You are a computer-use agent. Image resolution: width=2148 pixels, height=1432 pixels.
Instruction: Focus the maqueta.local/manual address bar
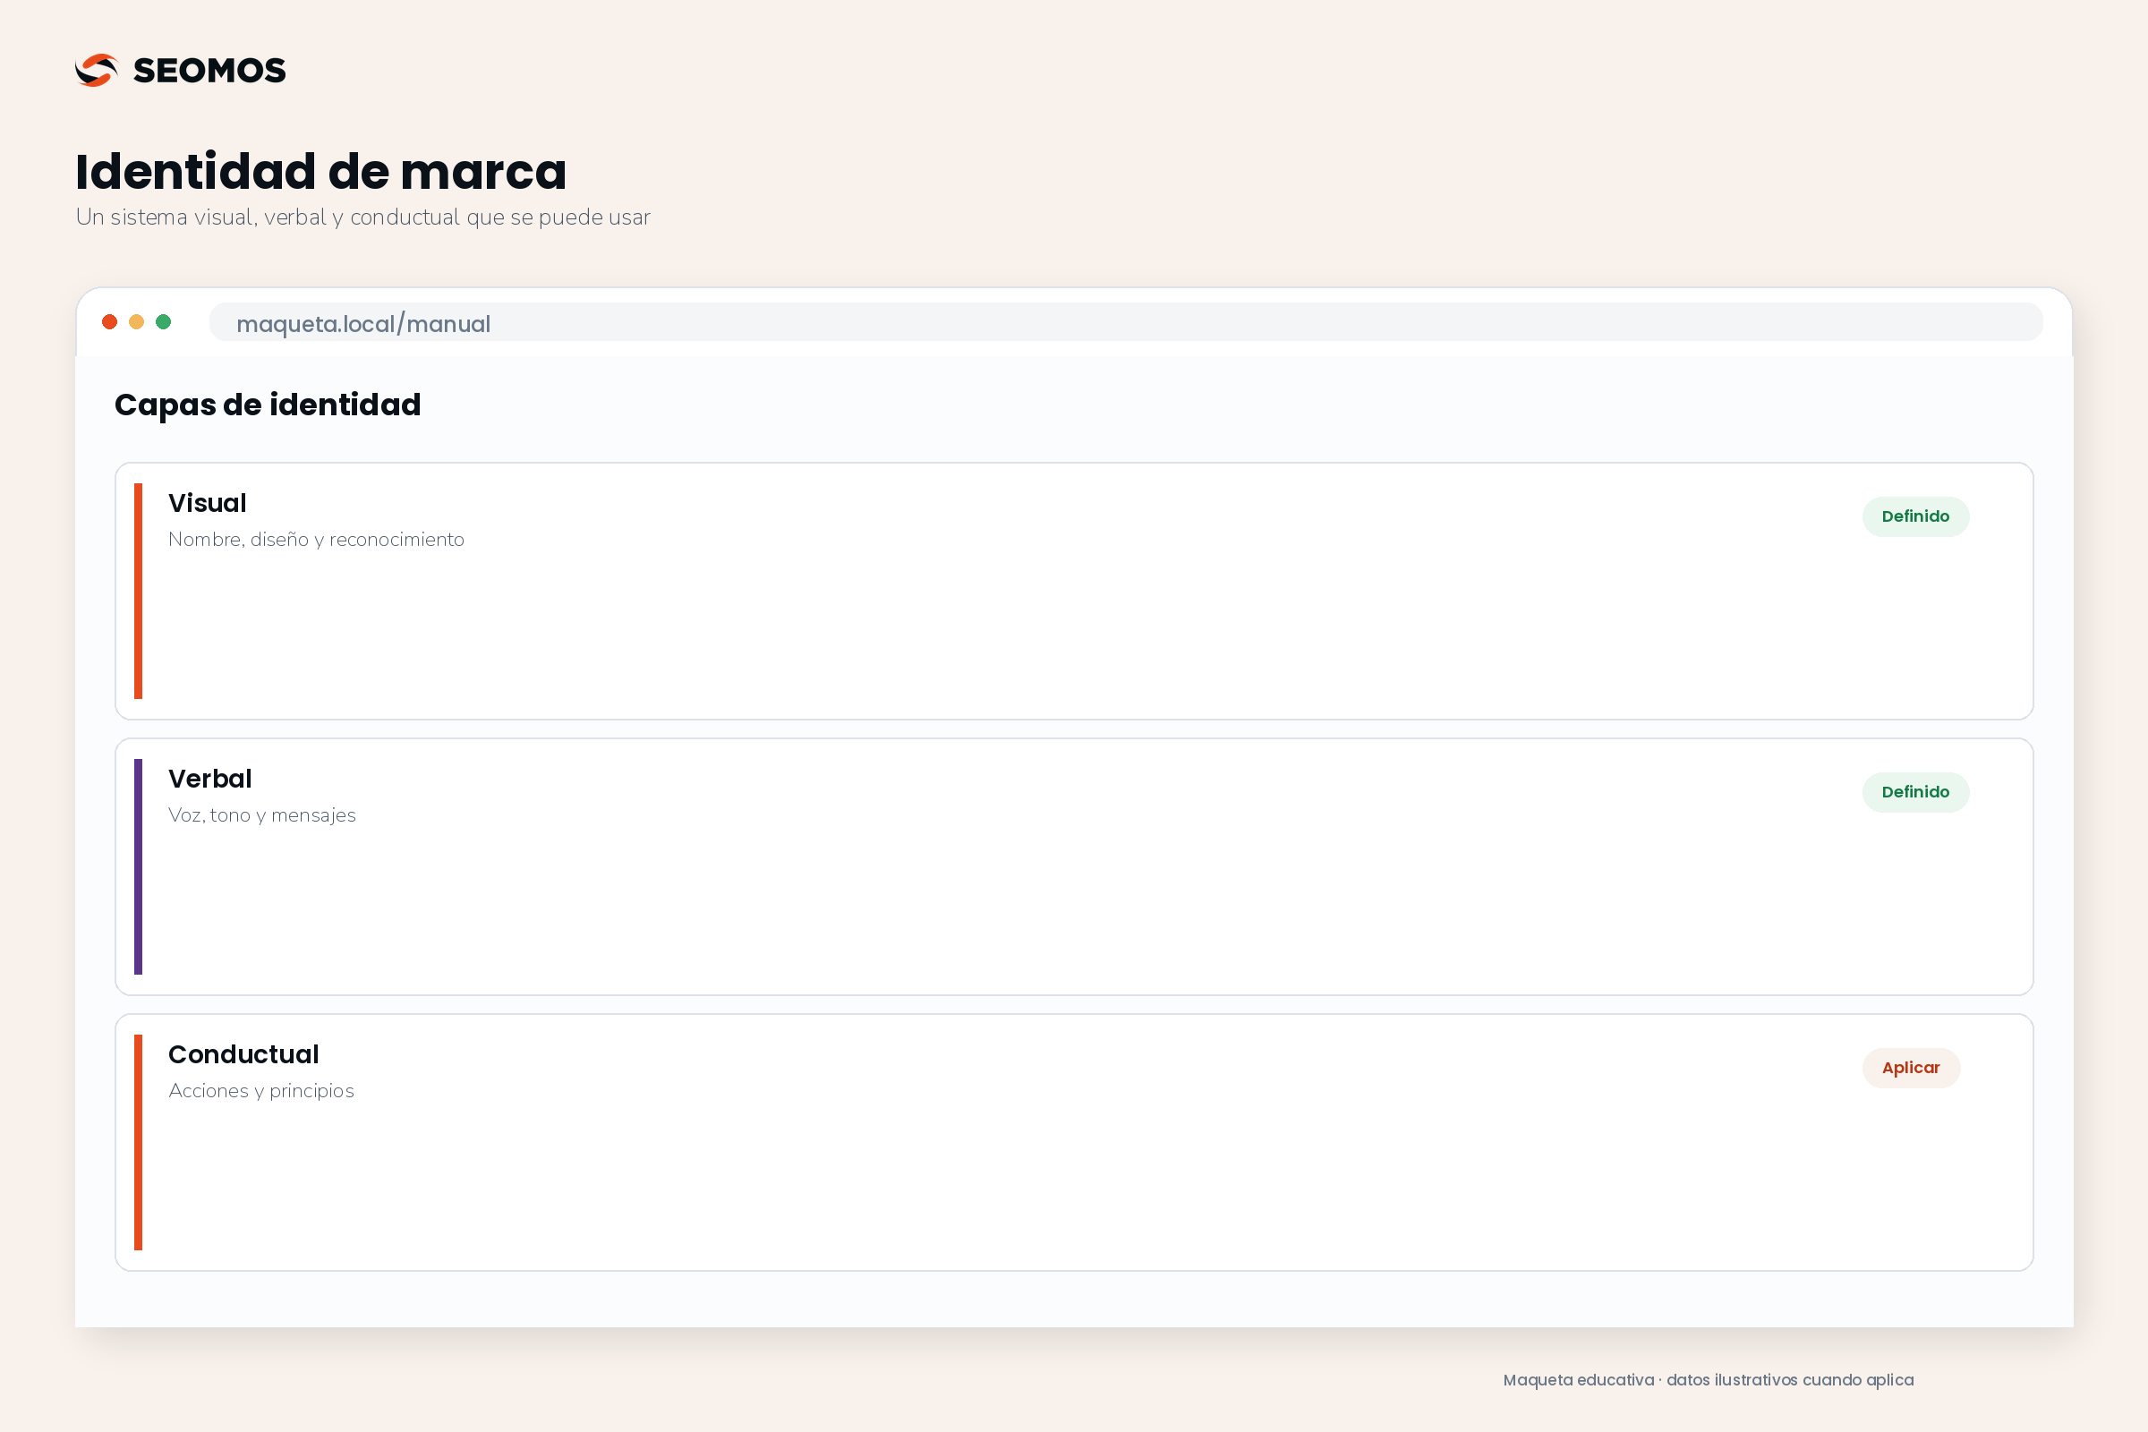pos(1125,322)
